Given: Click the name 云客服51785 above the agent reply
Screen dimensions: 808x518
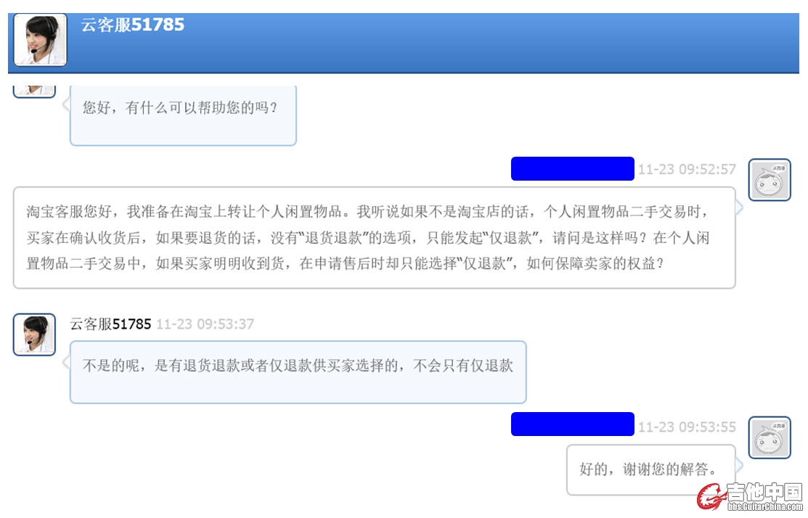Looking at the screenshot, I should 110,324.
